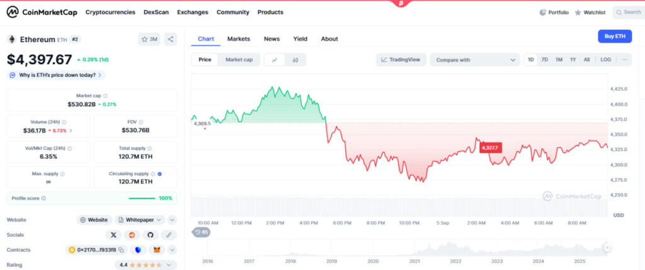Switch to candlestick chart view
The height and width of the screenshot is (270, 645).
(x=295, y=60)
